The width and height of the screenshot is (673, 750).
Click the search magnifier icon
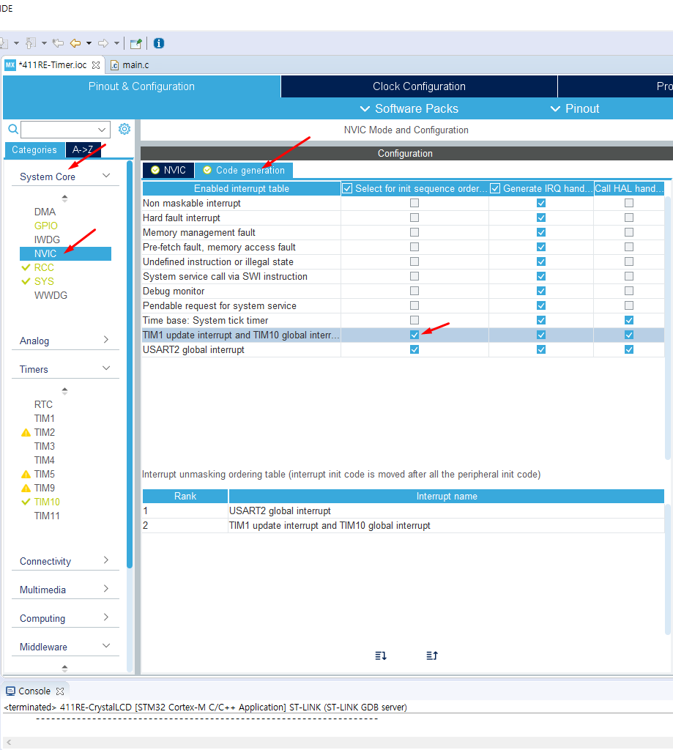pos(12,130)
